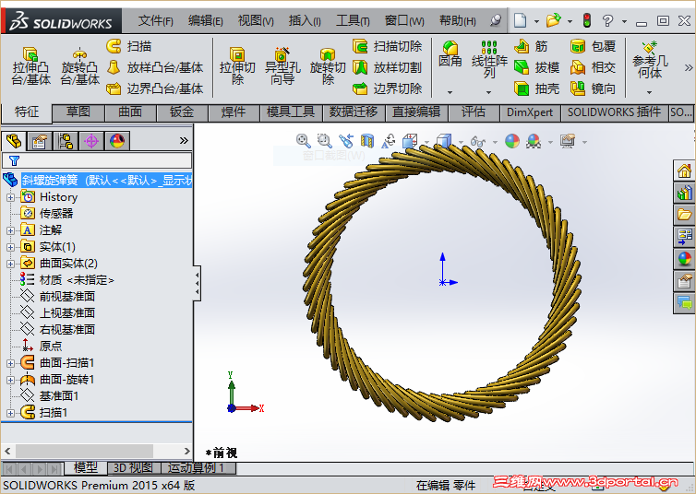Viewport: 696px width, 494px height.
Task: Open dropdown arrow under 参考几何体
Action: pyautogui.click(x=650, y=92)
